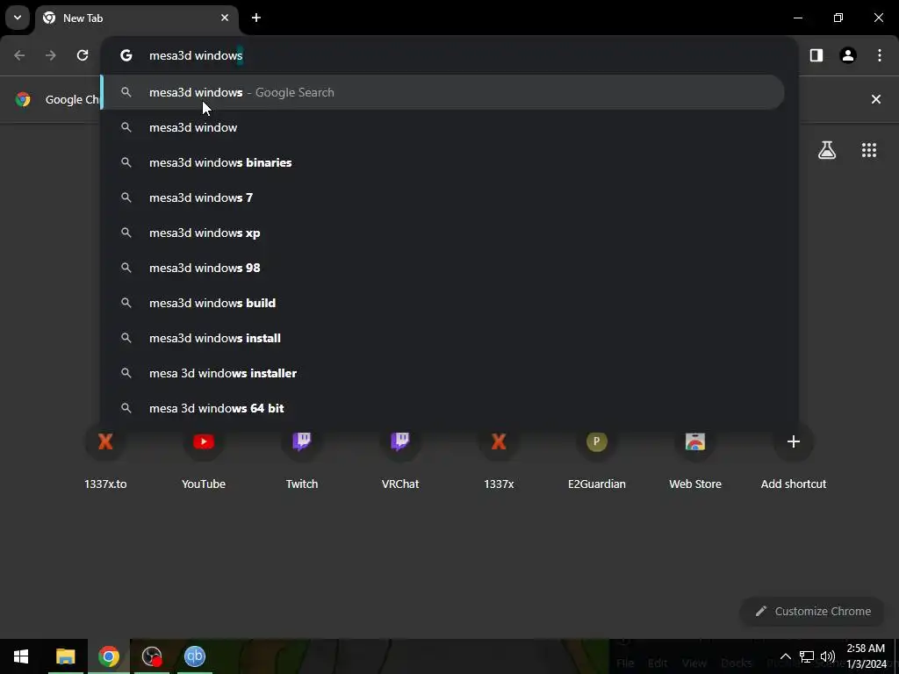Image resolution: width=899 pixels, height=674 pixels.
Task: Open the Windows Start menu
Action: (21, 656)
